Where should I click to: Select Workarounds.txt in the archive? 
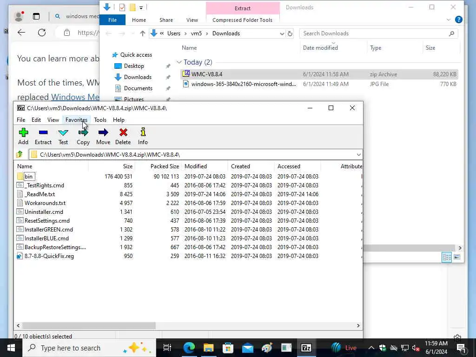point(45,203)
